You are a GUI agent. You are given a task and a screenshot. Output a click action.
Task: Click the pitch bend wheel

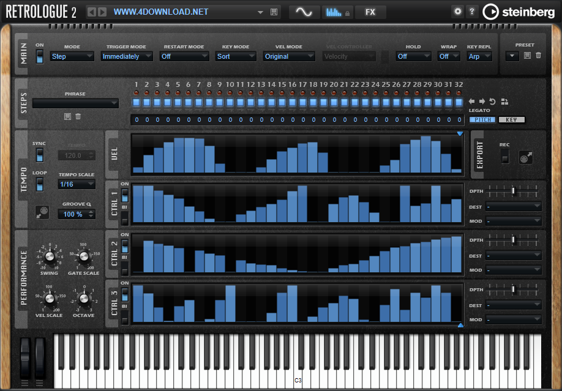[x=25, y=359]
